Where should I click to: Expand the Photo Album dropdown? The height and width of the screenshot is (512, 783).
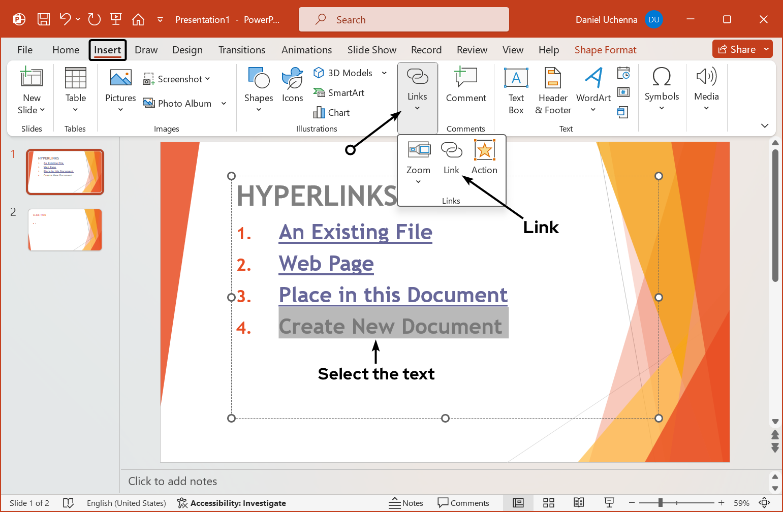[x=224, y=103]
